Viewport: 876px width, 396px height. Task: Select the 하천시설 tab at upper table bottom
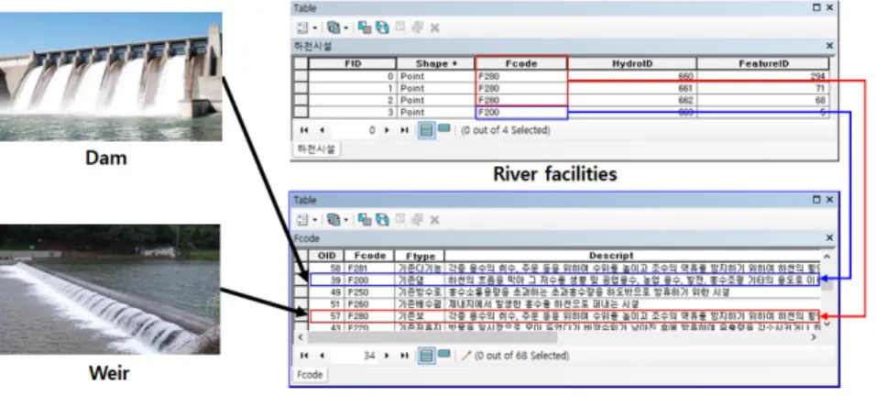[316, 148]
